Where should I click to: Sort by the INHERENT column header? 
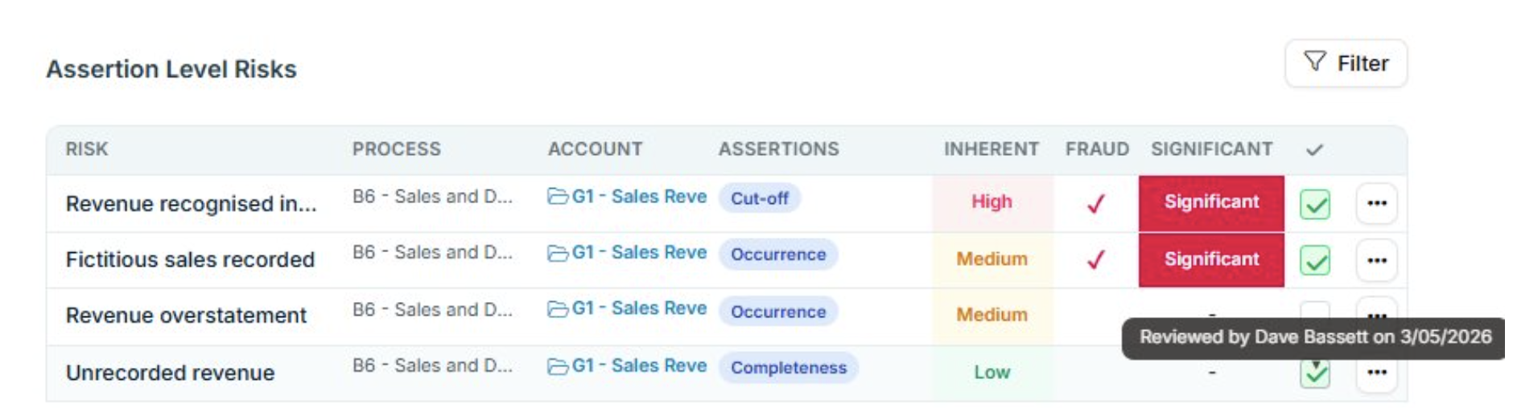991,149
